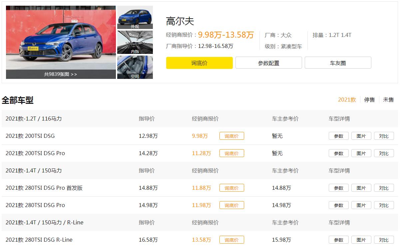Open 参数 for 200TSI DSG Pro row
The width and height of the screenshot is (400, 247).
tap(339, 153)
